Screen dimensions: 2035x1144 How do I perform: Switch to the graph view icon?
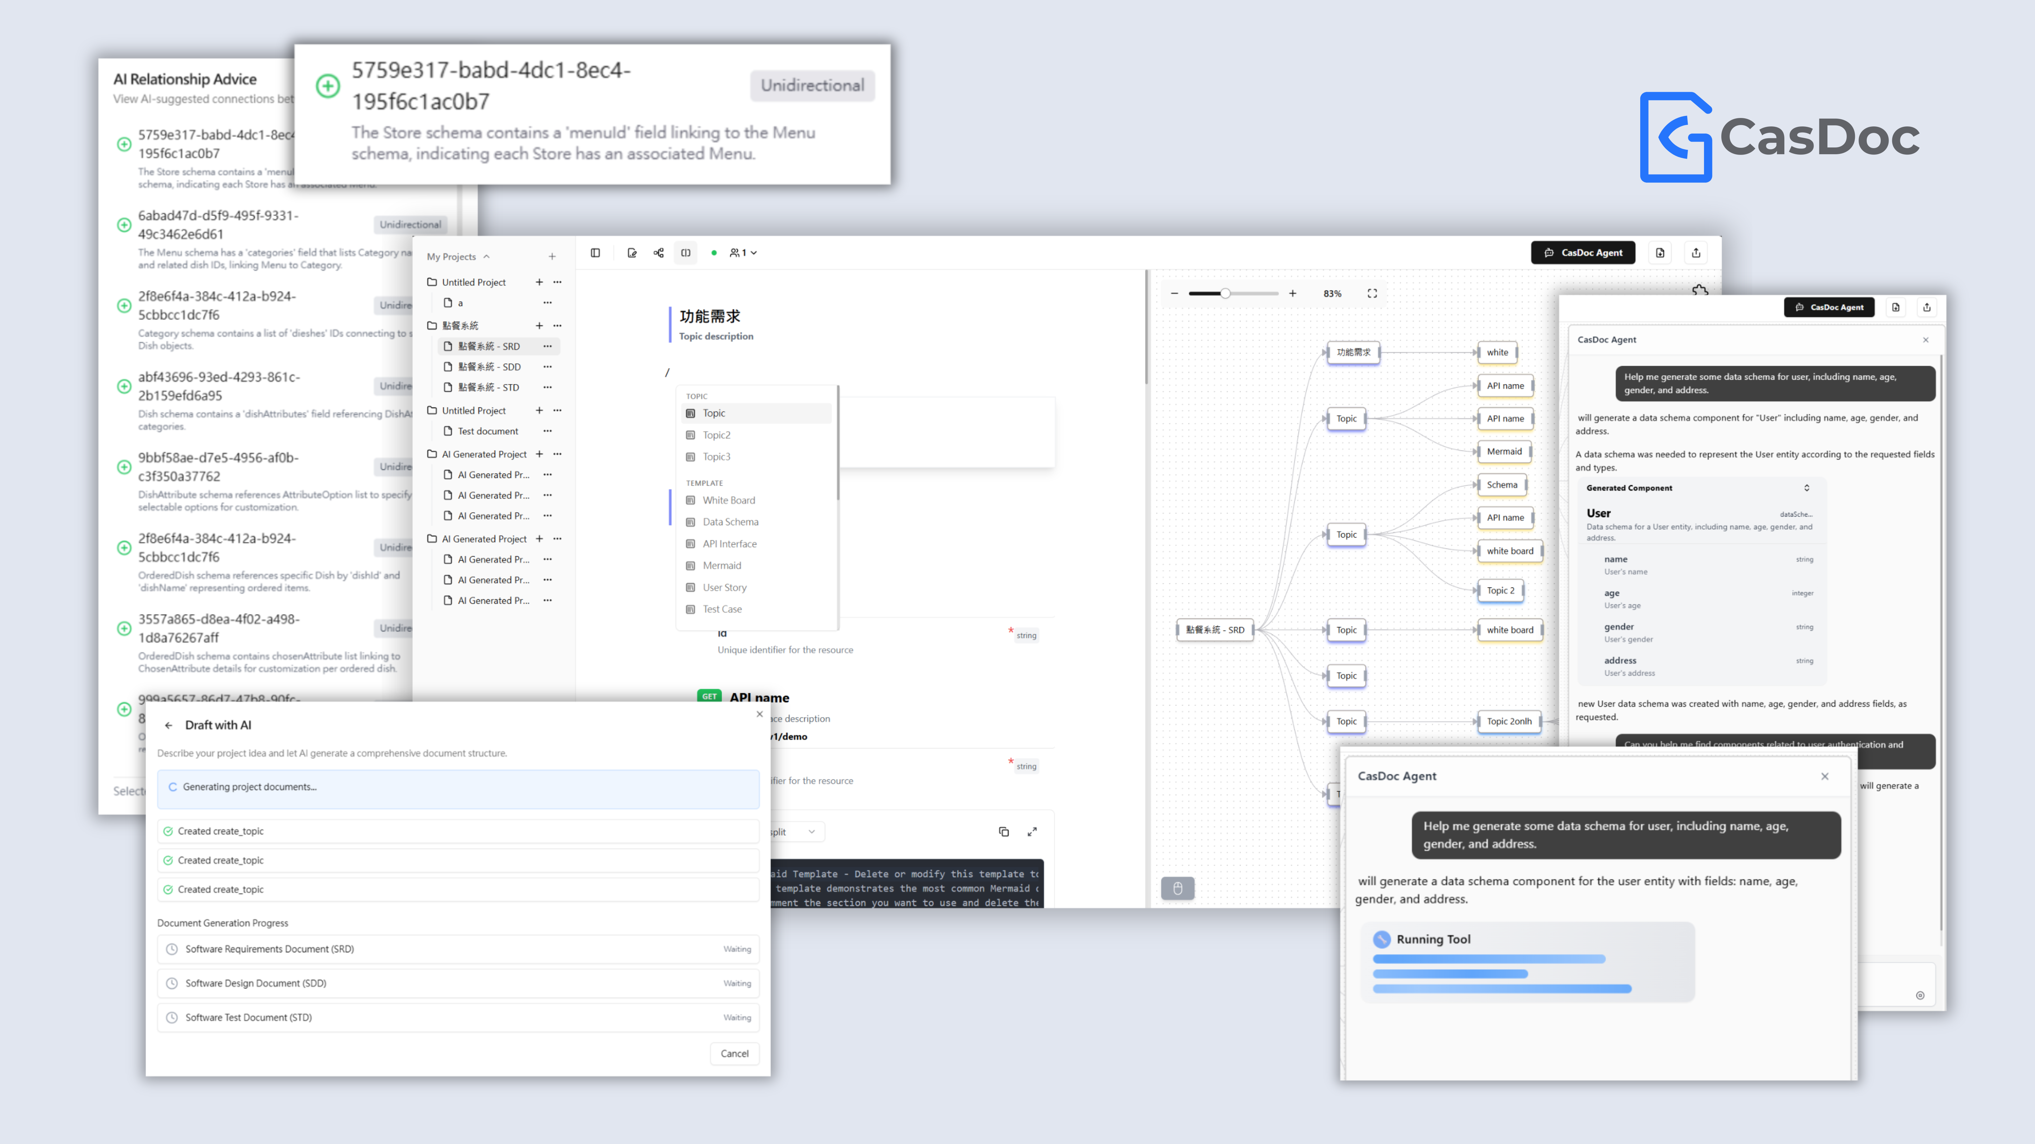click(659, 253)
